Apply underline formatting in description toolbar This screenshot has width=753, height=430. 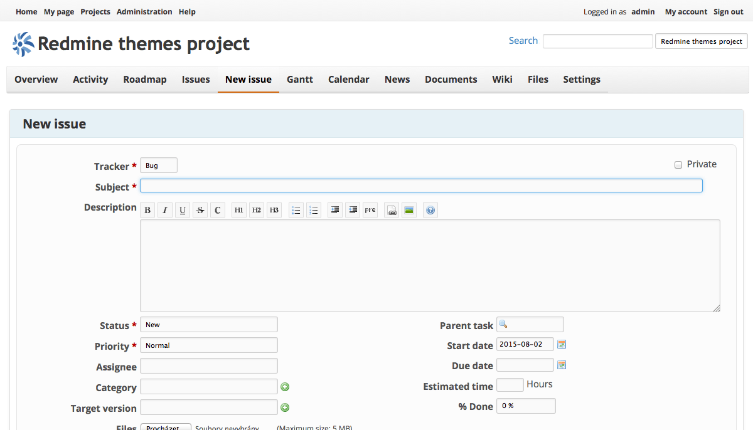click(183, 210)
